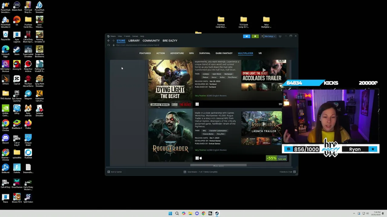Open the Steam desktop shortcut
The image size is (387, 217).
click(x=17, y=50)
